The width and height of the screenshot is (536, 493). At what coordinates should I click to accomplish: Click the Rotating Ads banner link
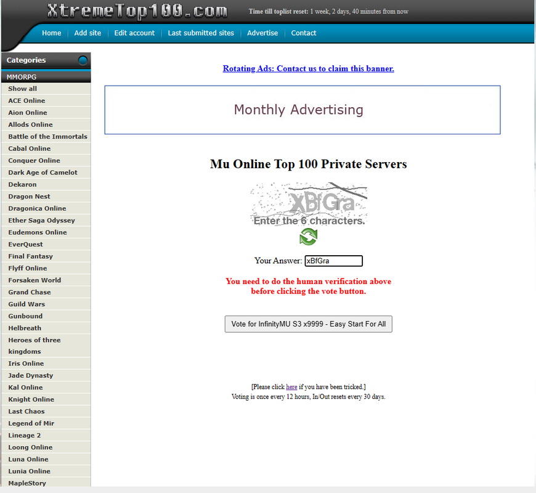click(x=308, y=69)
